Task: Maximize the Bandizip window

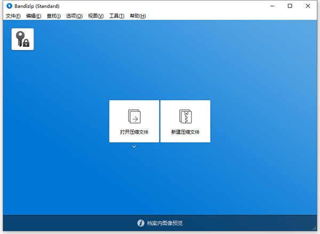Action: (x=290, y=6)
